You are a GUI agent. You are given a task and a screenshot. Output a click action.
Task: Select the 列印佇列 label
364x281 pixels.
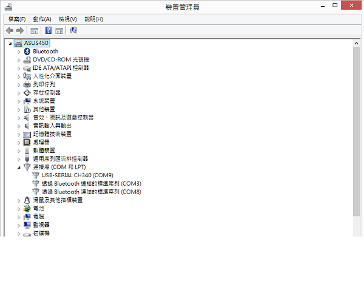click(x=44, y=84)
